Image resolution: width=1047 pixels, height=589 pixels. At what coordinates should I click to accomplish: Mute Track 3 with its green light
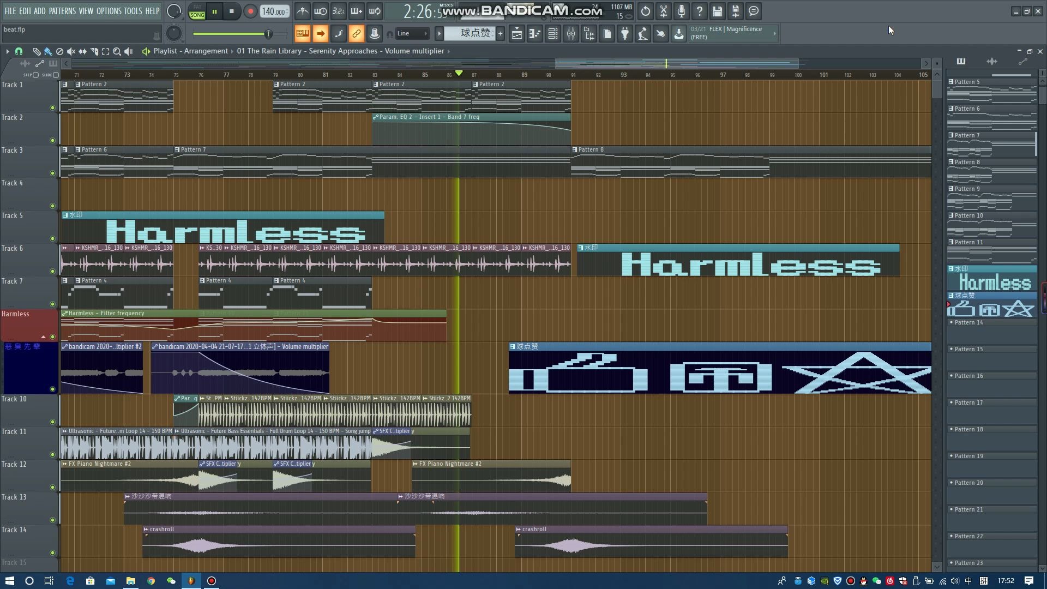[x=53, y=173]
